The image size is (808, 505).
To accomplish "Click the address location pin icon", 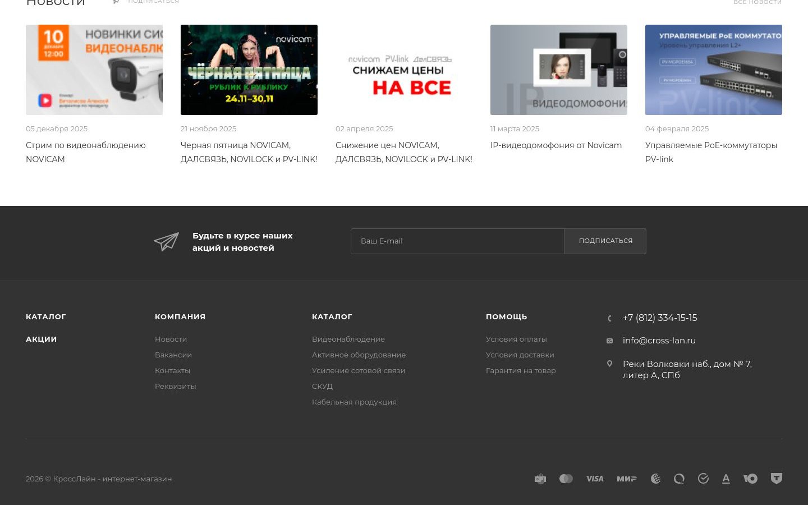I will coord(609,364).
